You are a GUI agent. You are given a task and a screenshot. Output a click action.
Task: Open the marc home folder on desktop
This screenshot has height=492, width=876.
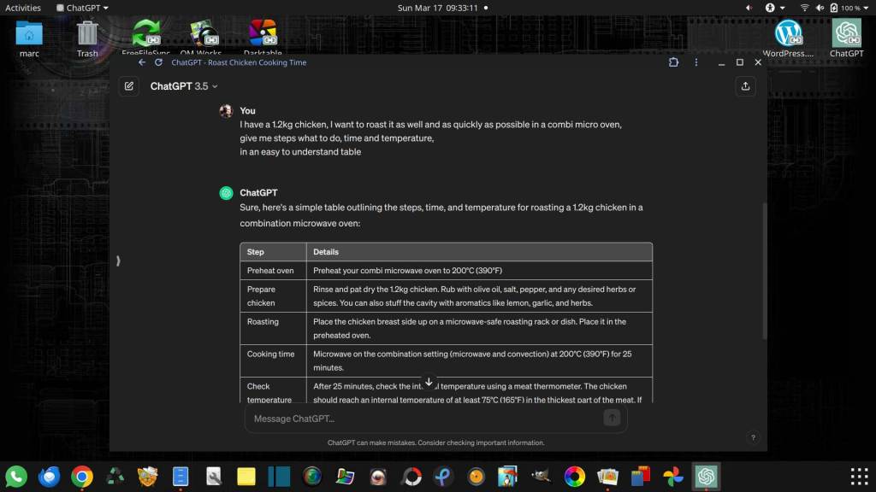pos(29,38)
